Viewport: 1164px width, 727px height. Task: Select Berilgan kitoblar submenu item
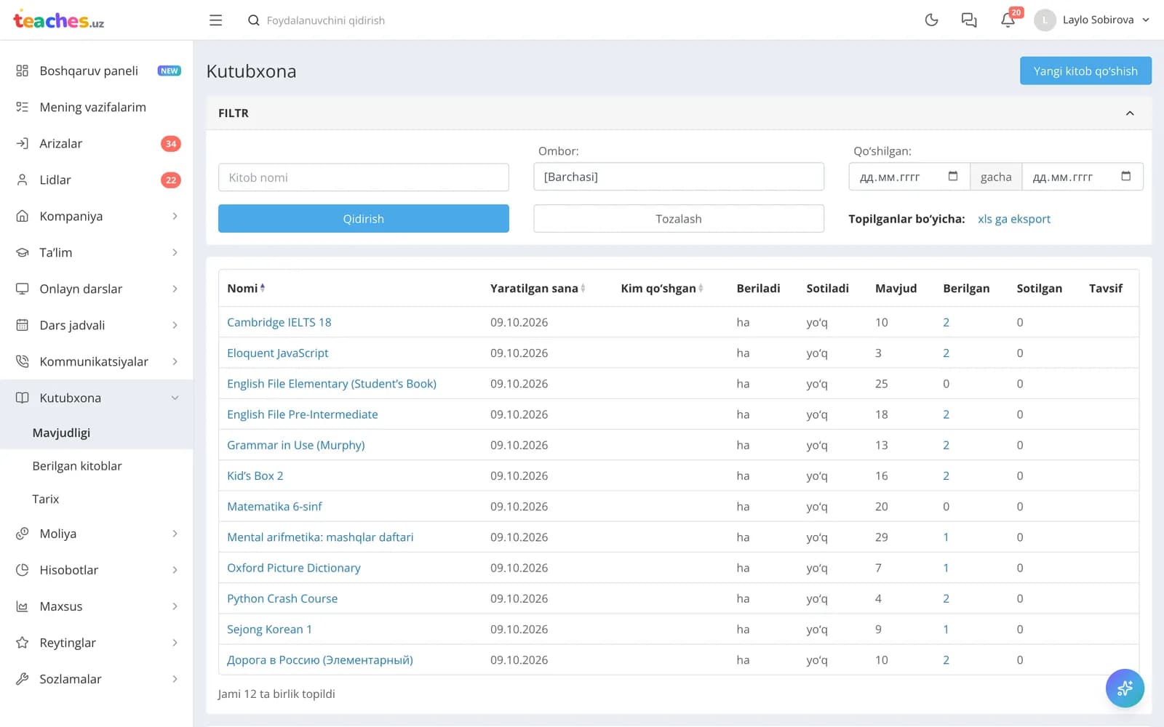77,466
